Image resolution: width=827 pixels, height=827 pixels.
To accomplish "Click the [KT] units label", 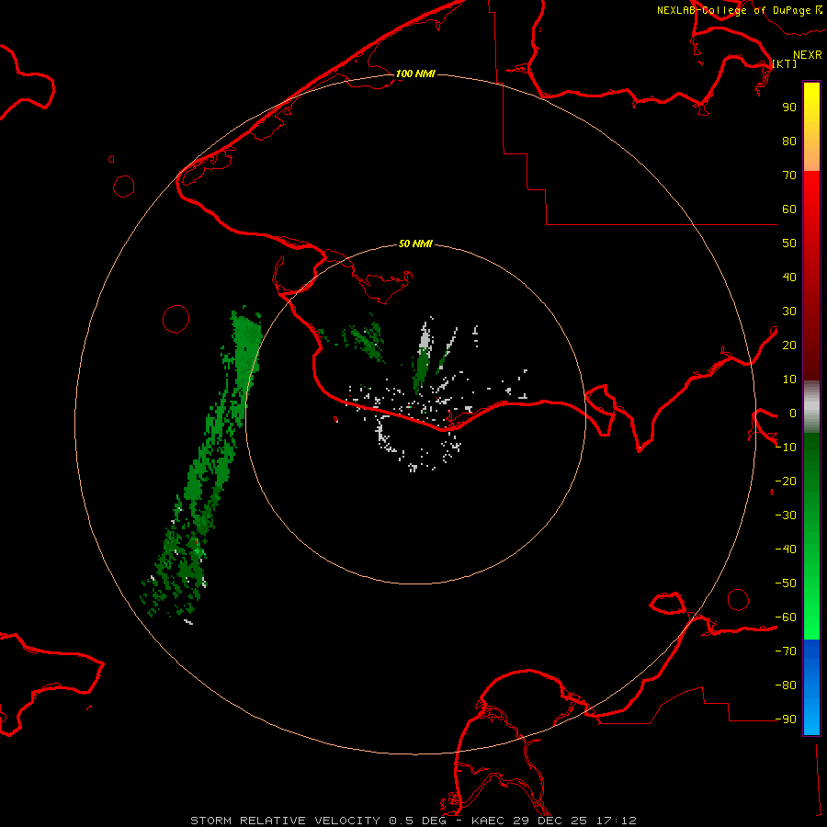I will 785,63.
